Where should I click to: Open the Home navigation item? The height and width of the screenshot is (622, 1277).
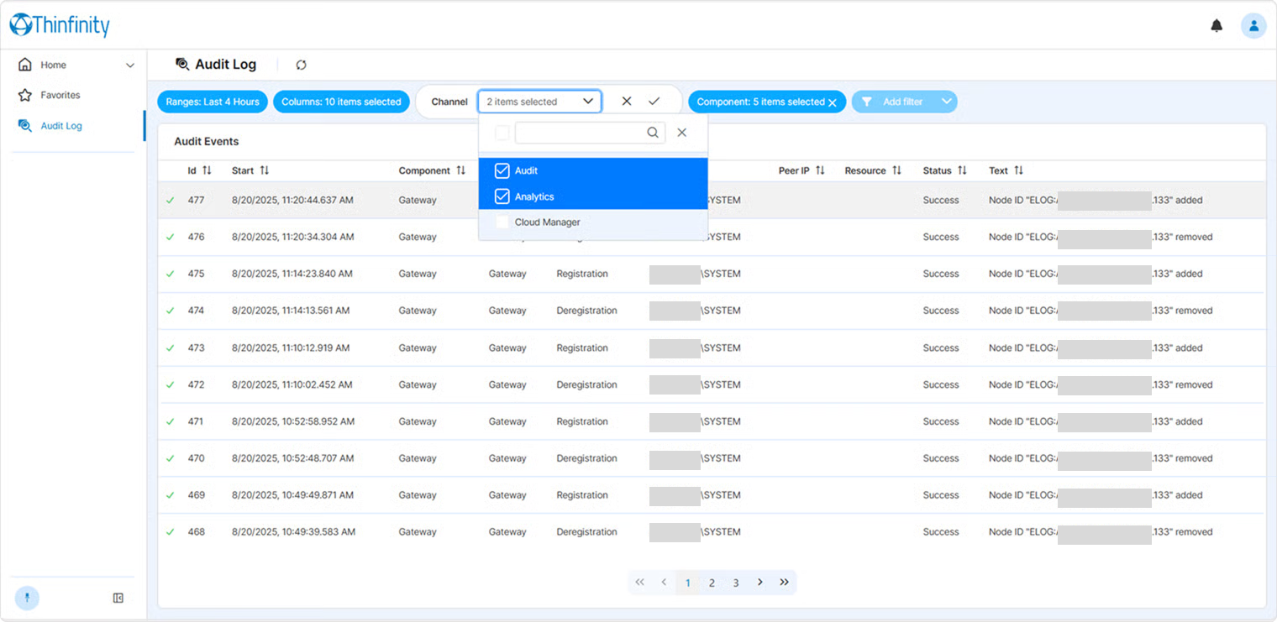coord(54,65)
